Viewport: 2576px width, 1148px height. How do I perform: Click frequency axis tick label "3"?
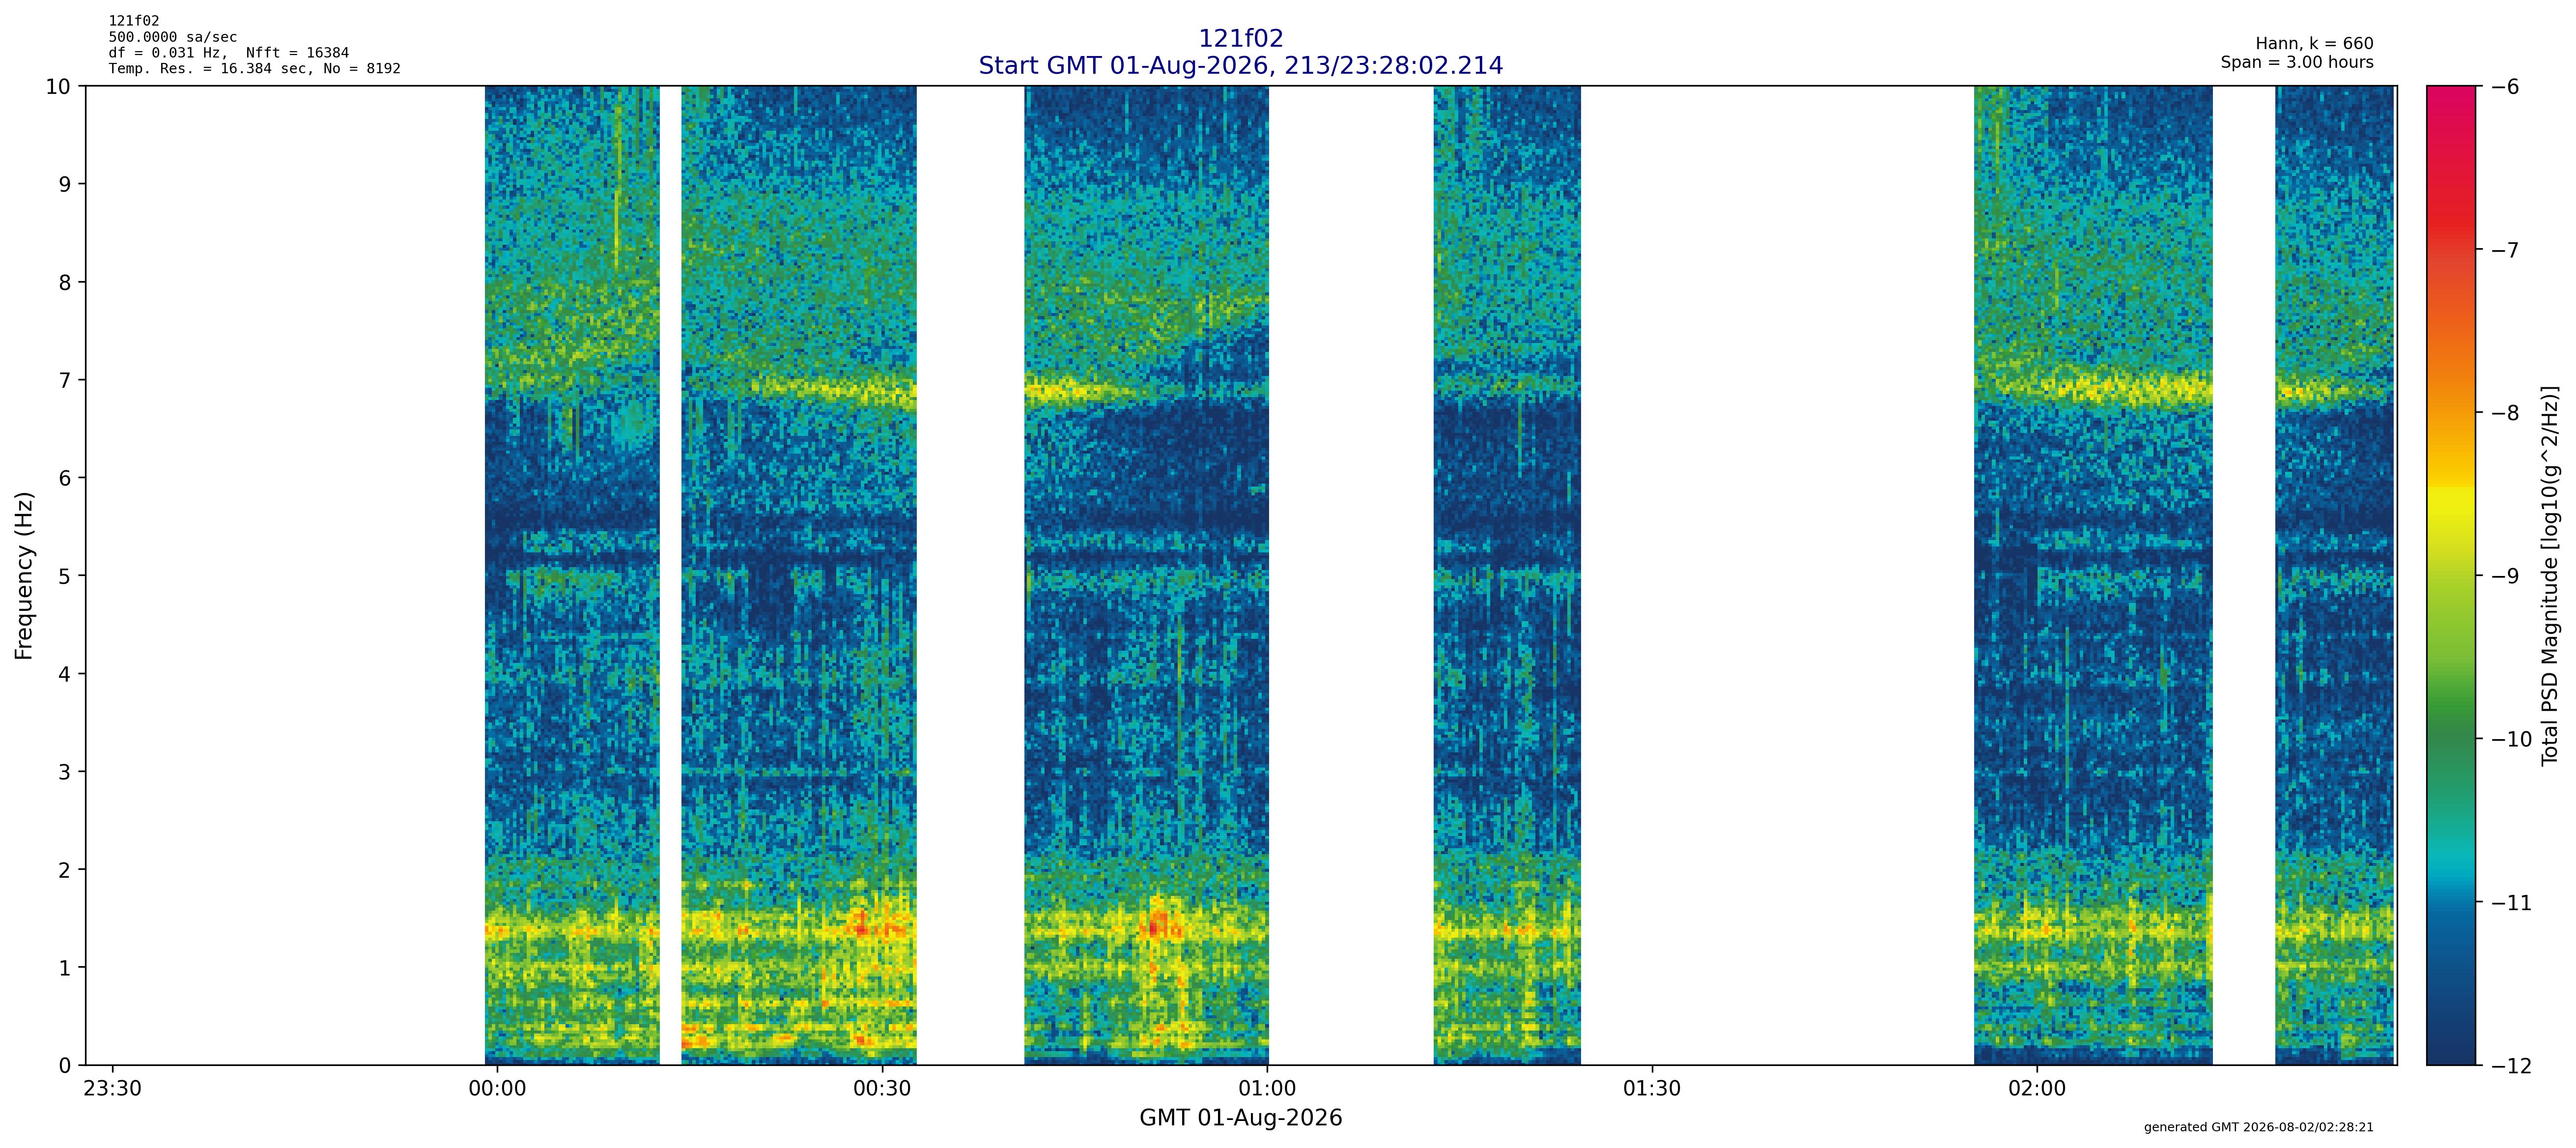tap(65, 772)
